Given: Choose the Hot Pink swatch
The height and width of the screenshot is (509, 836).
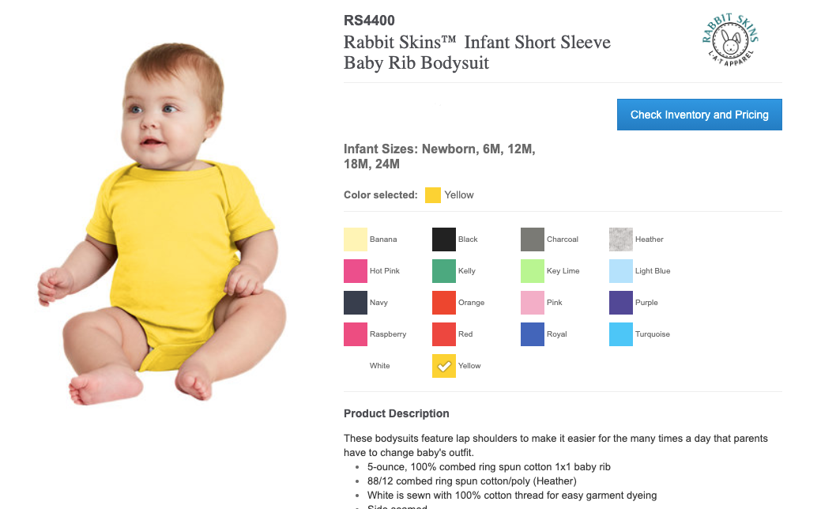Looking at the screenshot, I should click(x=356, y=271).
